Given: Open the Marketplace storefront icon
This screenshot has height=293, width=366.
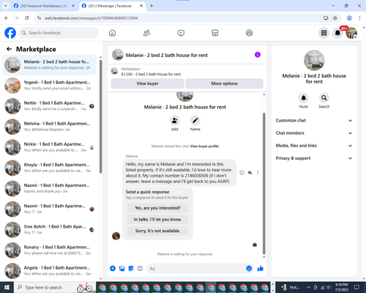Looking at the screenshot, I should point(215,33).
